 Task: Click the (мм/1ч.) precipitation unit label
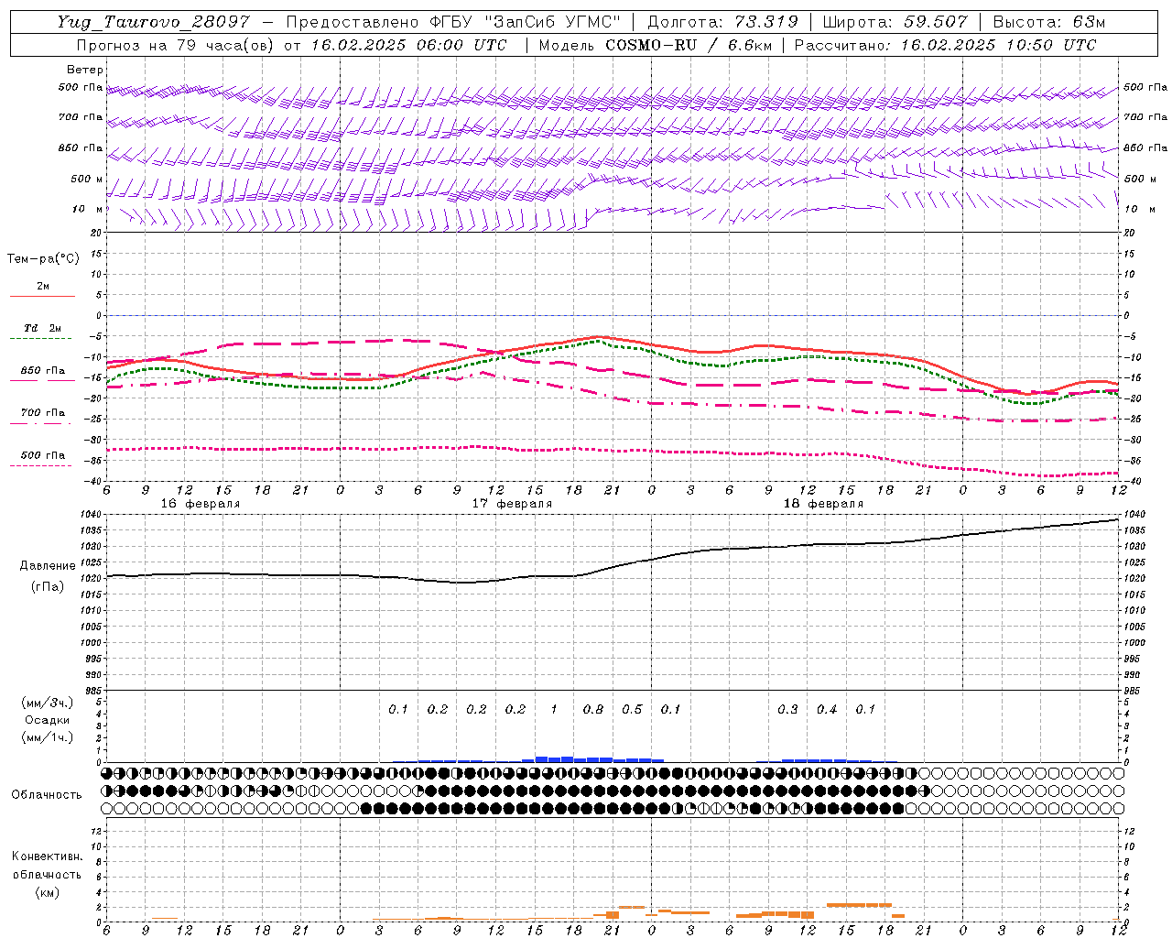coord(48,737)
